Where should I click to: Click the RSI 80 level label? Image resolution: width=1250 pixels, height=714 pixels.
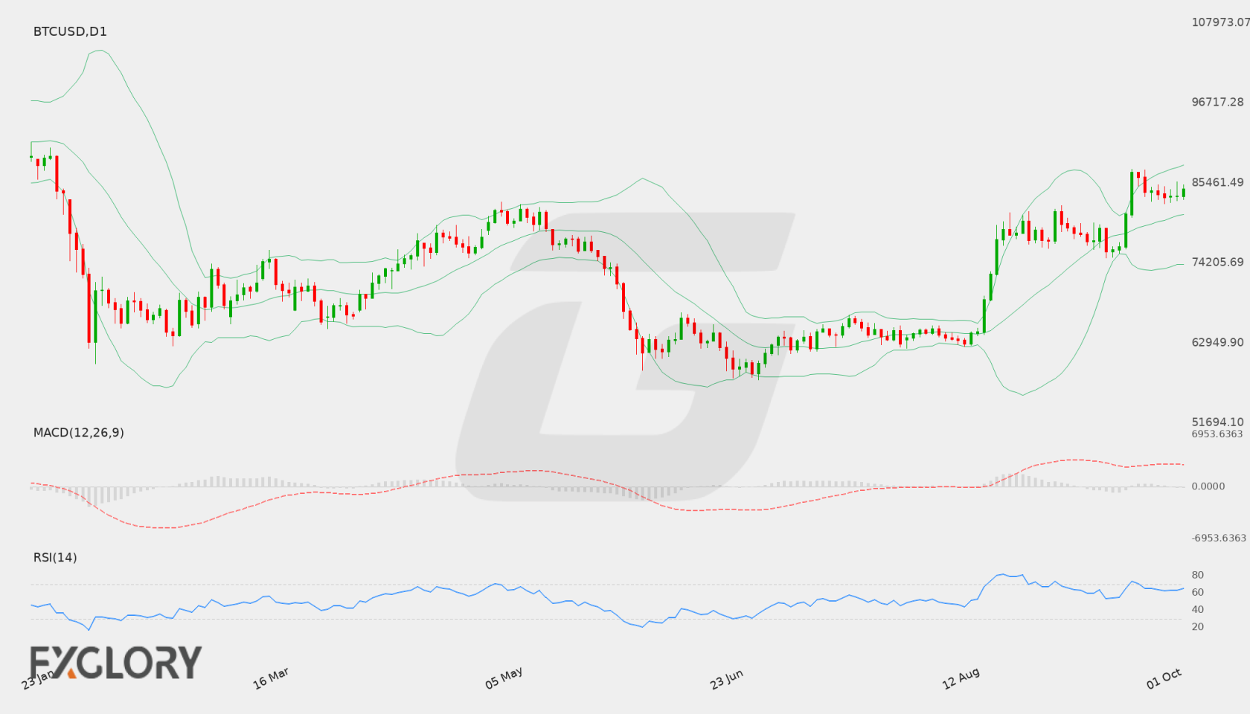1198,575
